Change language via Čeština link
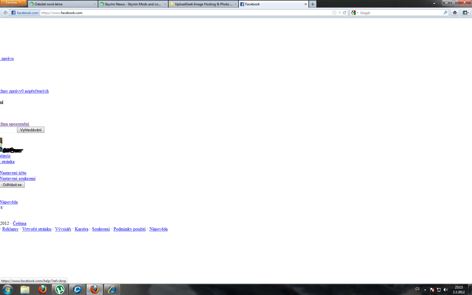Screen dimensions: 472x295 click(x=20, y=223)
